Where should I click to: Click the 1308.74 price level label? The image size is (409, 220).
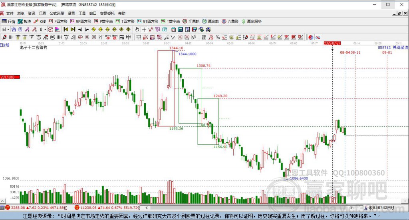pyautogui.click(x=203, y=66)
